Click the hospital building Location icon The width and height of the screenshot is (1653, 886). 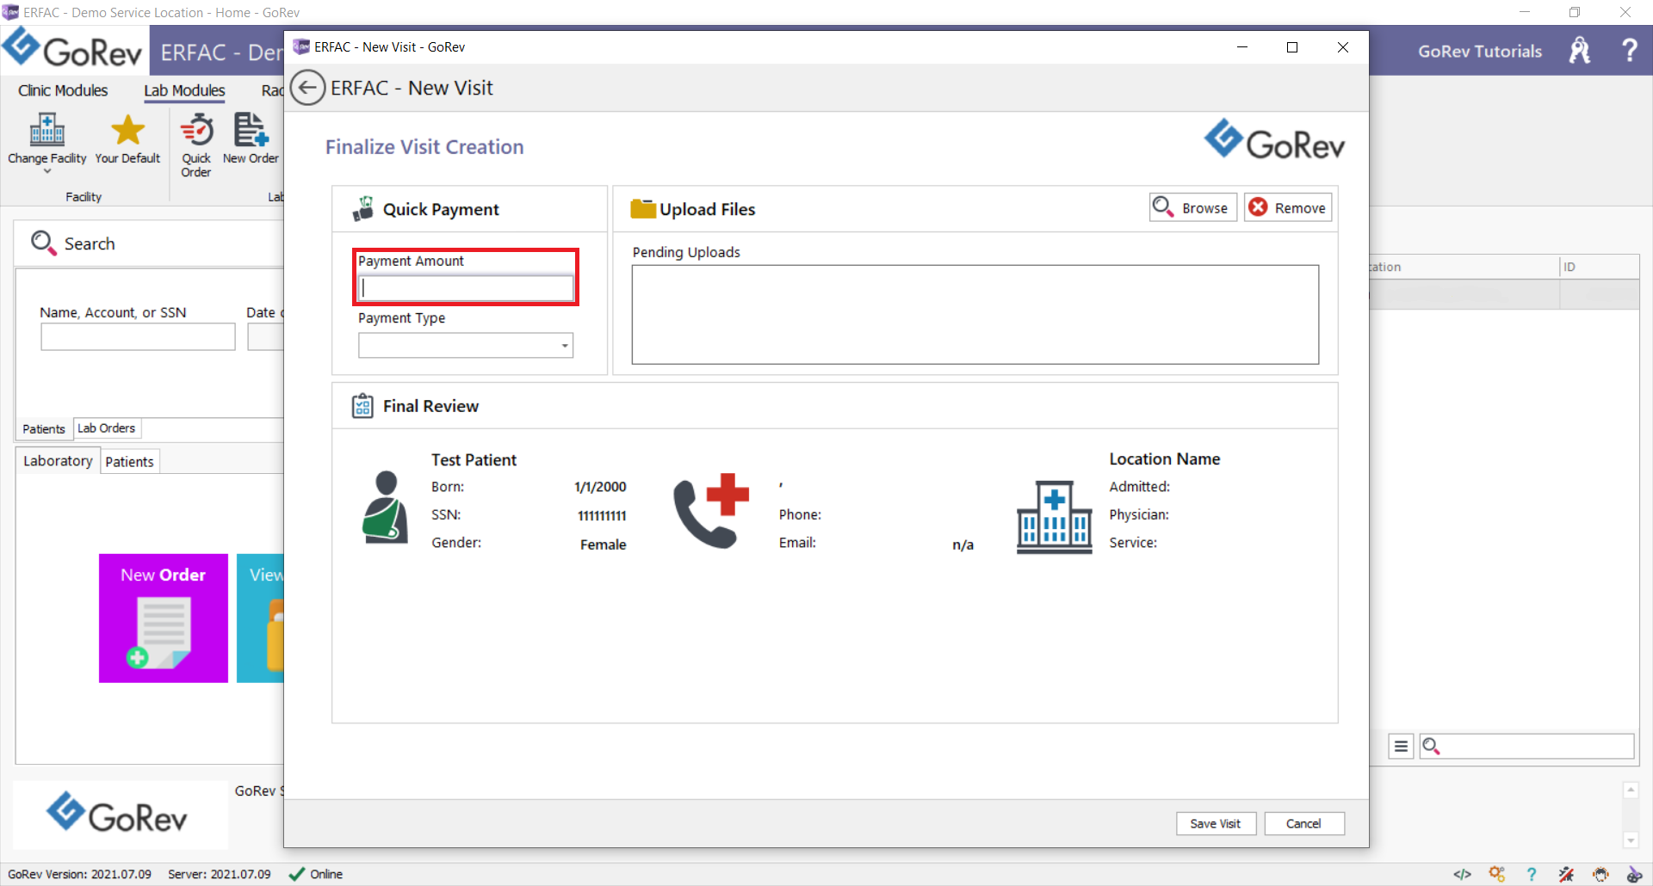tap(1054, 517)
